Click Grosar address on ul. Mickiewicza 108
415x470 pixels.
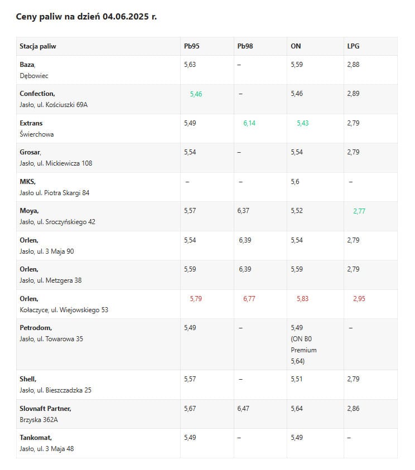(x=56, y=163)
